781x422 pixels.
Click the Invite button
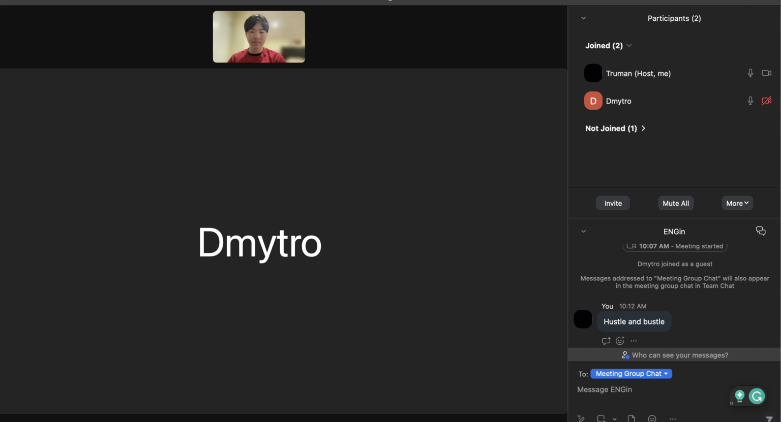point(613,203)
